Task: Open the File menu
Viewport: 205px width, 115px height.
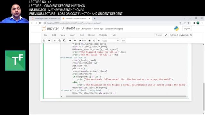Action: (45, 35)
